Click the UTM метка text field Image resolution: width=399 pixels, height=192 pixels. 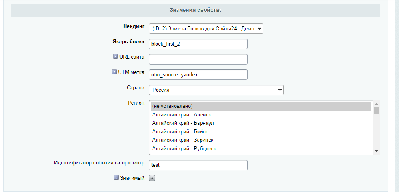198,74
